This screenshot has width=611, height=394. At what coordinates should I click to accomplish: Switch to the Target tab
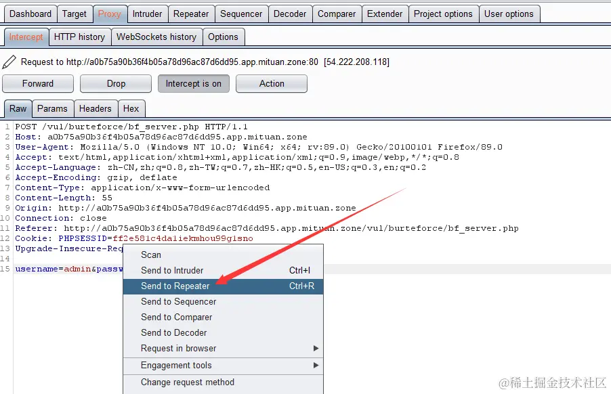click(75, 14)
